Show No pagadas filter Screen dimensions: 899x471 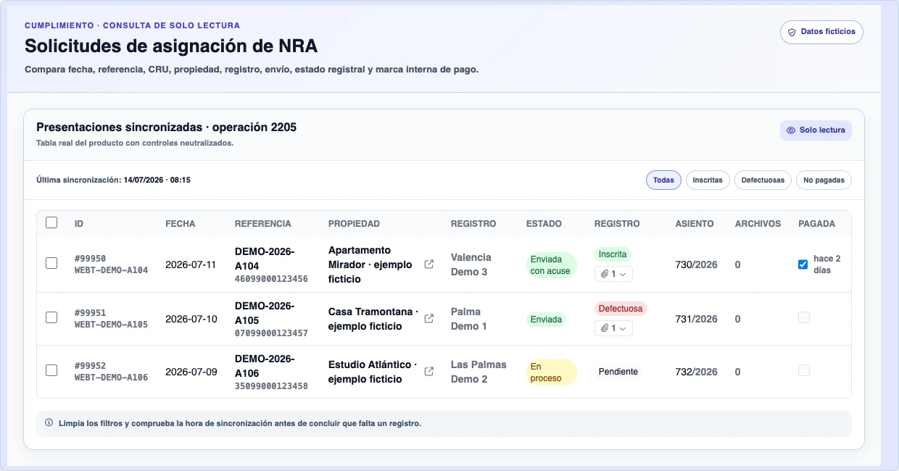824,180
